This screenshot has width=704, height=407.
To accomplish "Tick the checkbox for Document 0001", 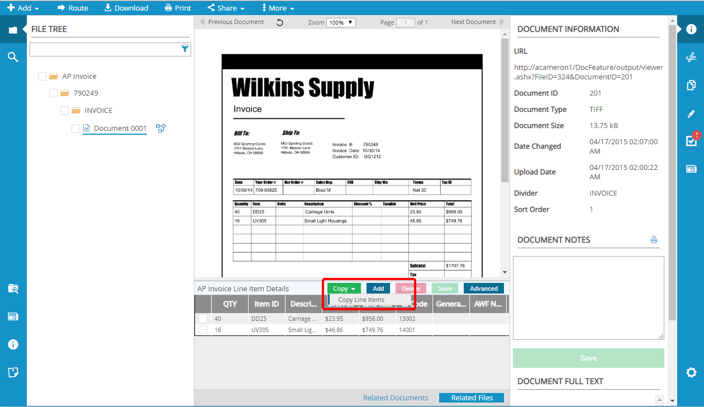I will point(75,129).
